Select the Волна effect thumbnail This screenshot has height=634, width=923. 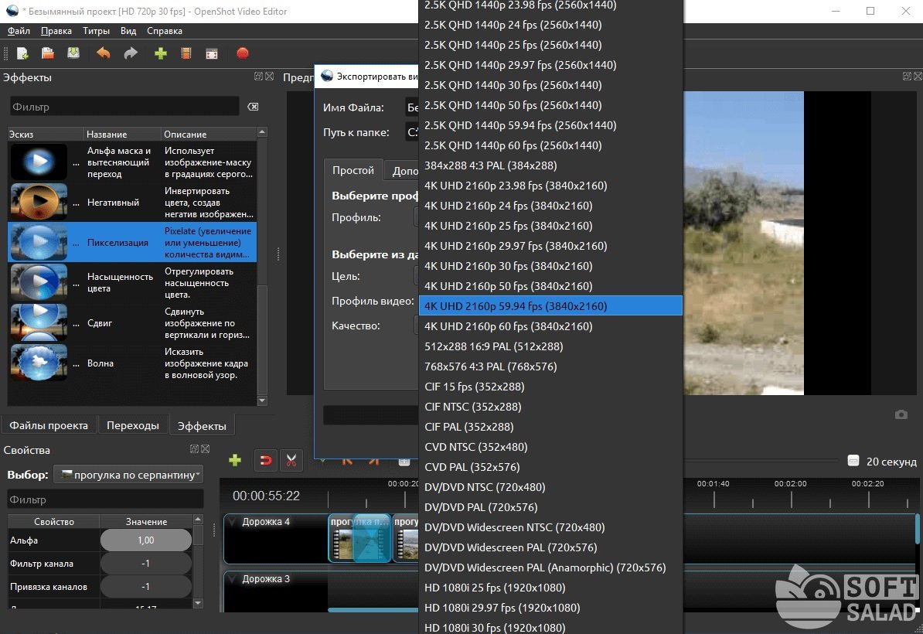click(x=39, y=363)
